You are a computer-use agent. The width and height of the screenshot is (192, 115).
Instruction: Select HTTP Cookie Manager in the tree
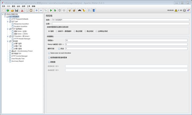(x=19, y=56)
